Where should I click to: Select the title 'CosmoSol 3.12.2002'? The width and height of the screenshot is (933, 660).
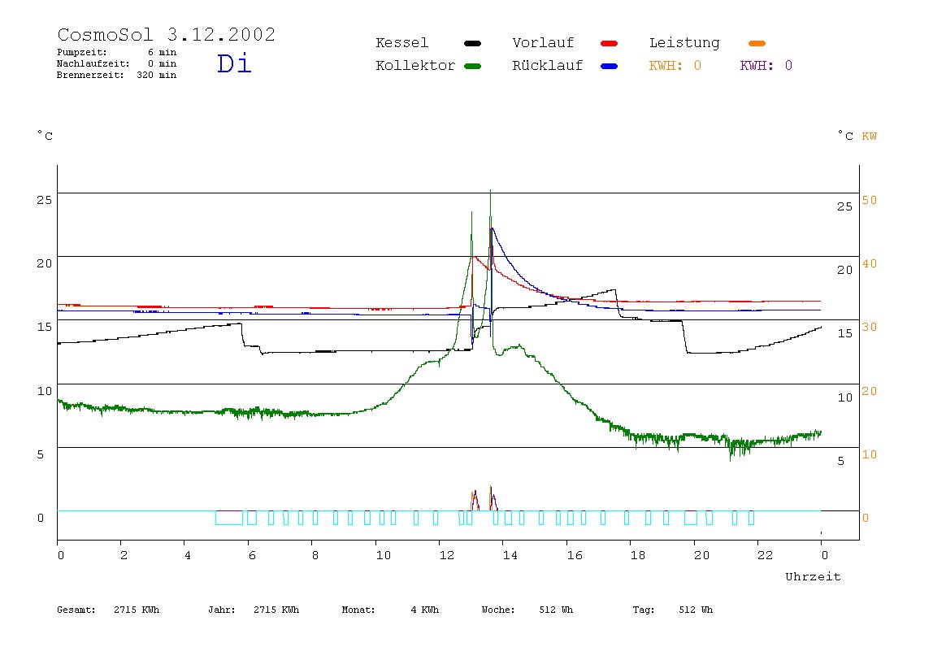(x=167, y=34)
